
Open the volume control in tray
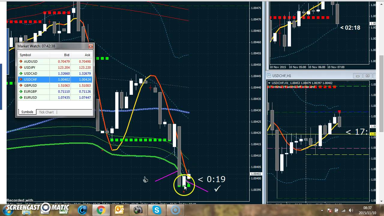(351, 211)
